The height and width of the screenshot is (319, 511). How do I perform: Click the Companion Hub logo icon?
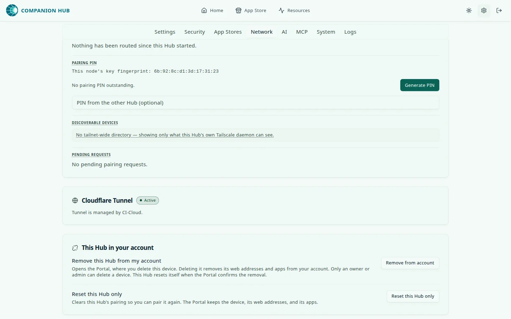(x=12, y=10)
